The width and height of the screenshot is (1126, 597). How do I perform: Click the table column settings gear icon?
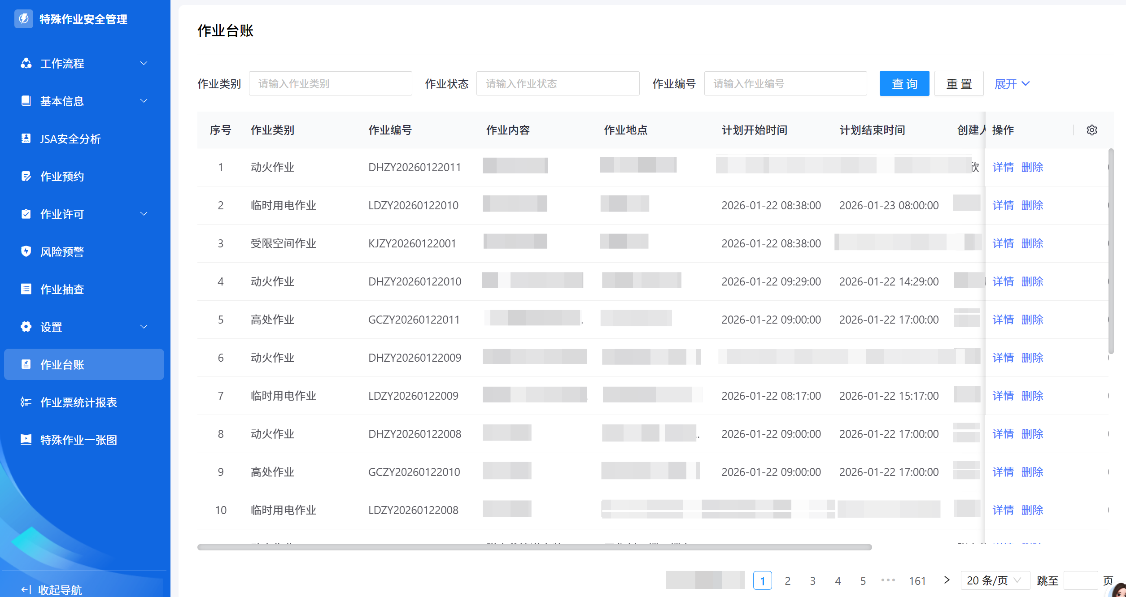click(1091, 130)
